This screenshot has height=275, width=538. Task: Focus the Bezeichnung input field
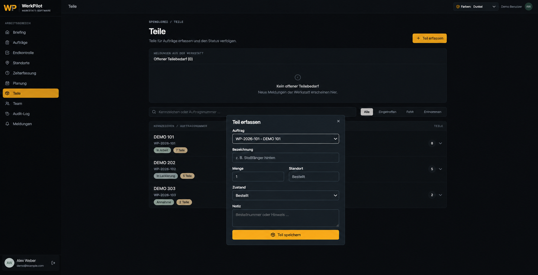click(x=286, y=158)
